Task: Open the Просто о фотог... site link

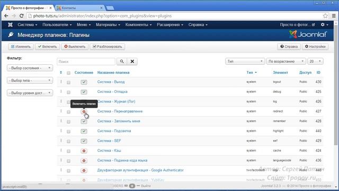Action: coord(297,25)
